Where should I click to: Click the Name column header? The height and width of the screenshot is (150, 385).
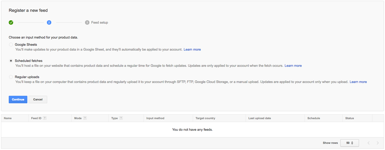tap(8, 118)
